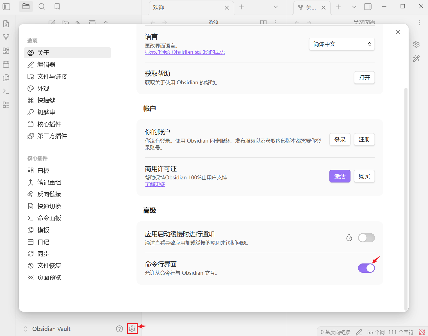Close the settings dialog with X

pyautogui.click(x=398, y=32)
